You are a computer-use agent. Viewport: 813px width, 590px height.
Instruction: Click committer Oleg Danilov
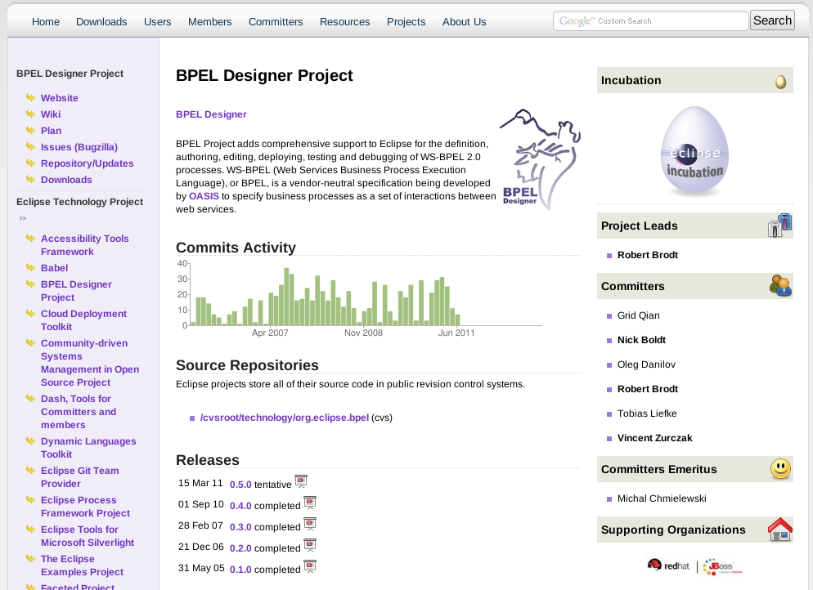point(647,364)
